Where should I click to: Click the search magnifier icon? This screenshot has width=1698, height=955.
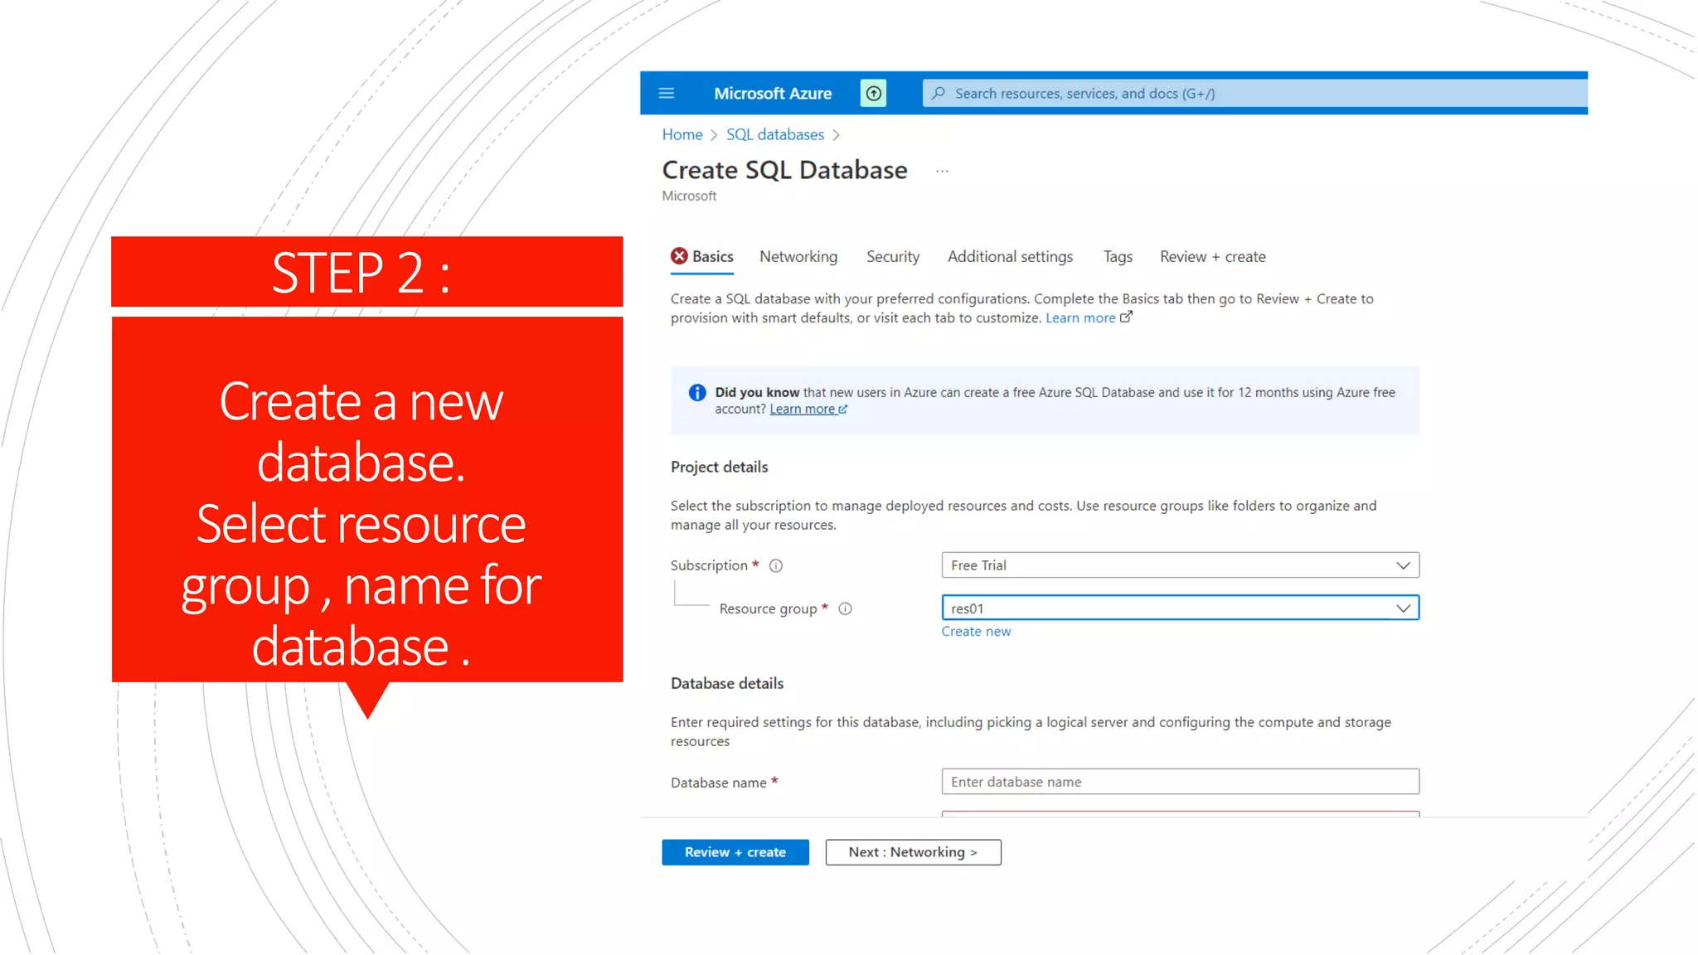pyautogui.click(x=938, y=93)
